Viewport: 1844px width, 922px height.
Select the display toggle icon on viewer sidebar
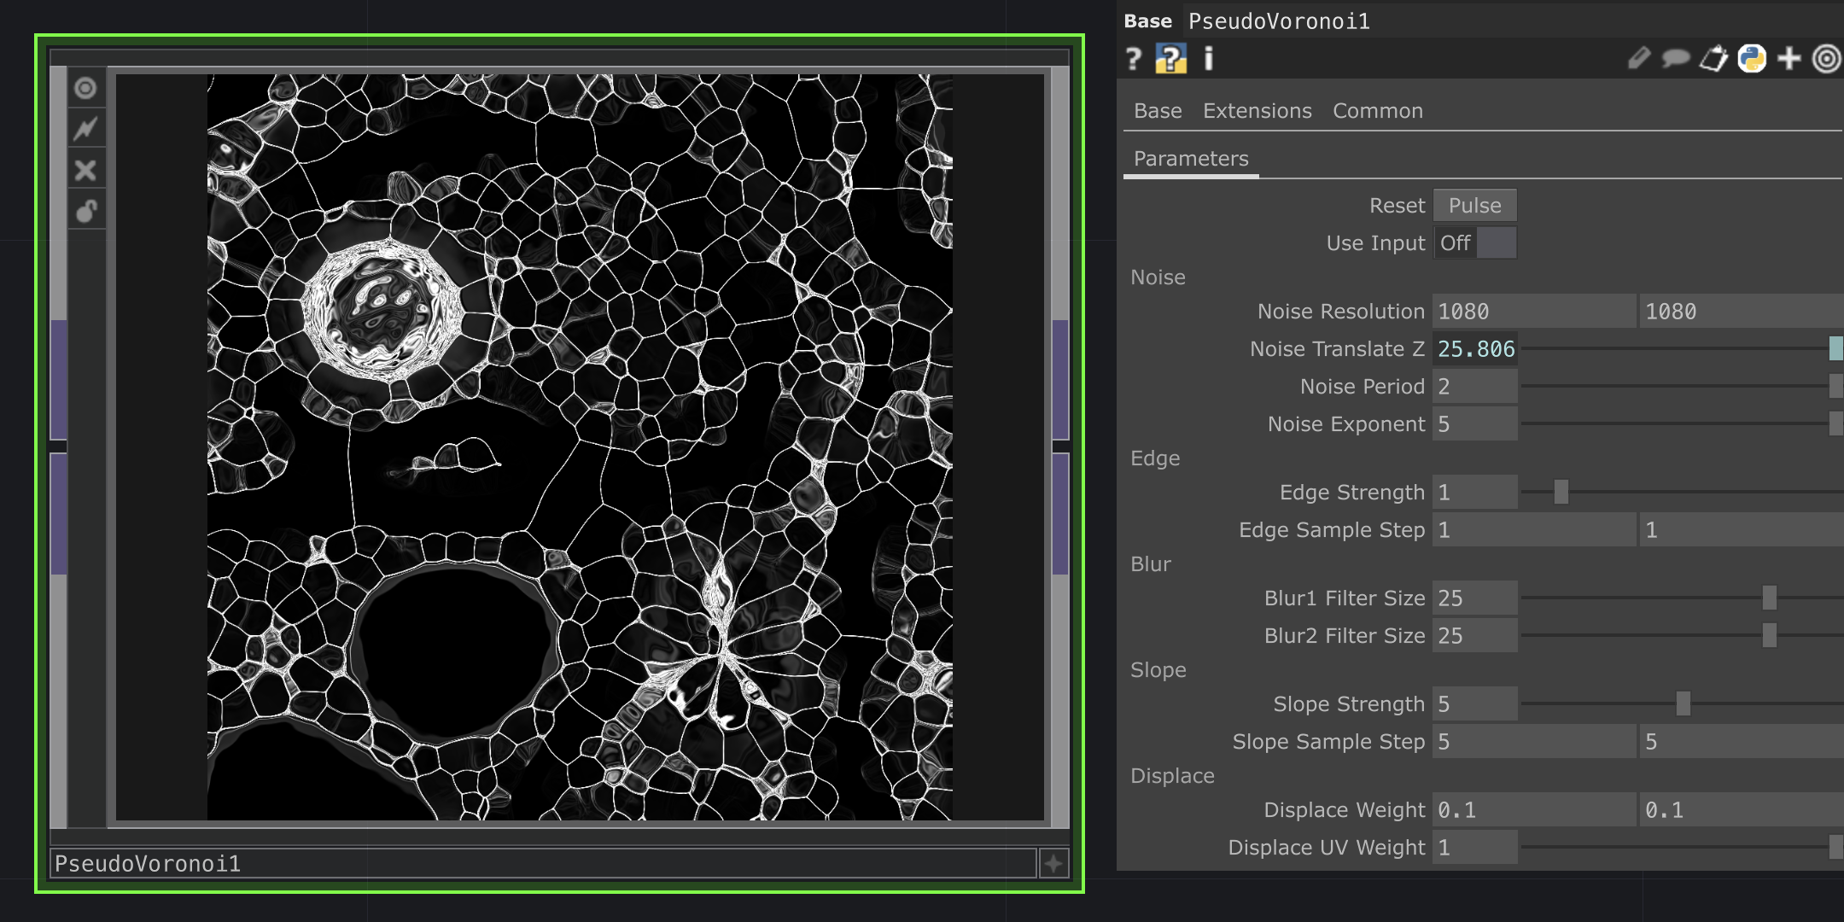85,88
